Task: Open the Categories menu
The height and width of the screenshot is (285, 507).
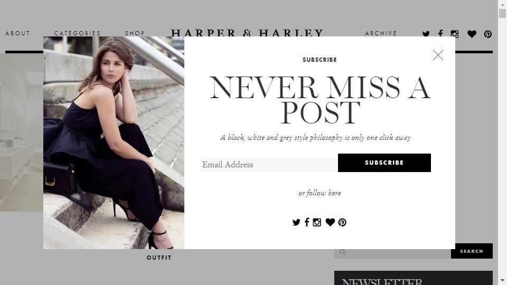Action: point(77,33)
